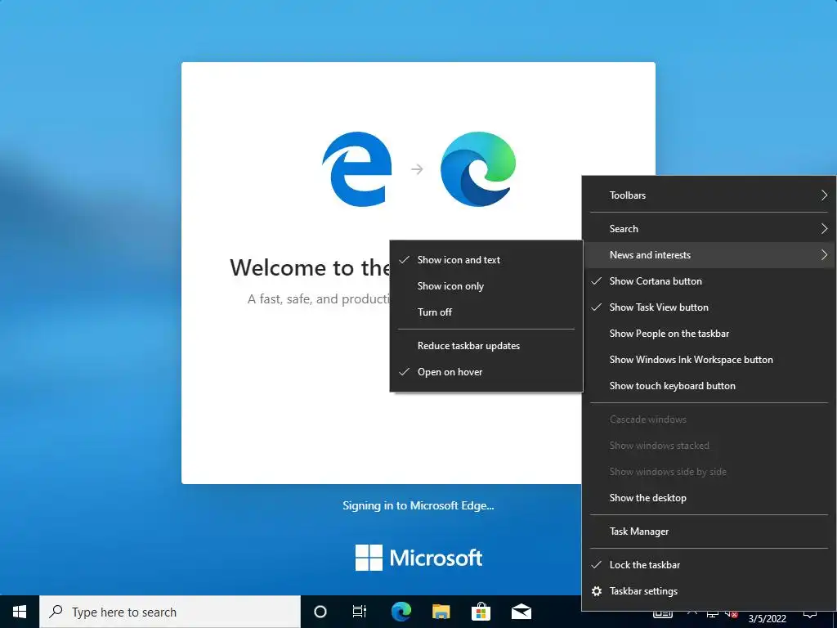Screen dimensions: 837x628
Task: Turn off News and interests
Action: [x=486, y=312]
